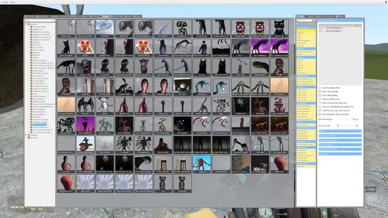
Task: Select the Siren Head on purple background
Action: pyautogui.click(x=85, y=125)
